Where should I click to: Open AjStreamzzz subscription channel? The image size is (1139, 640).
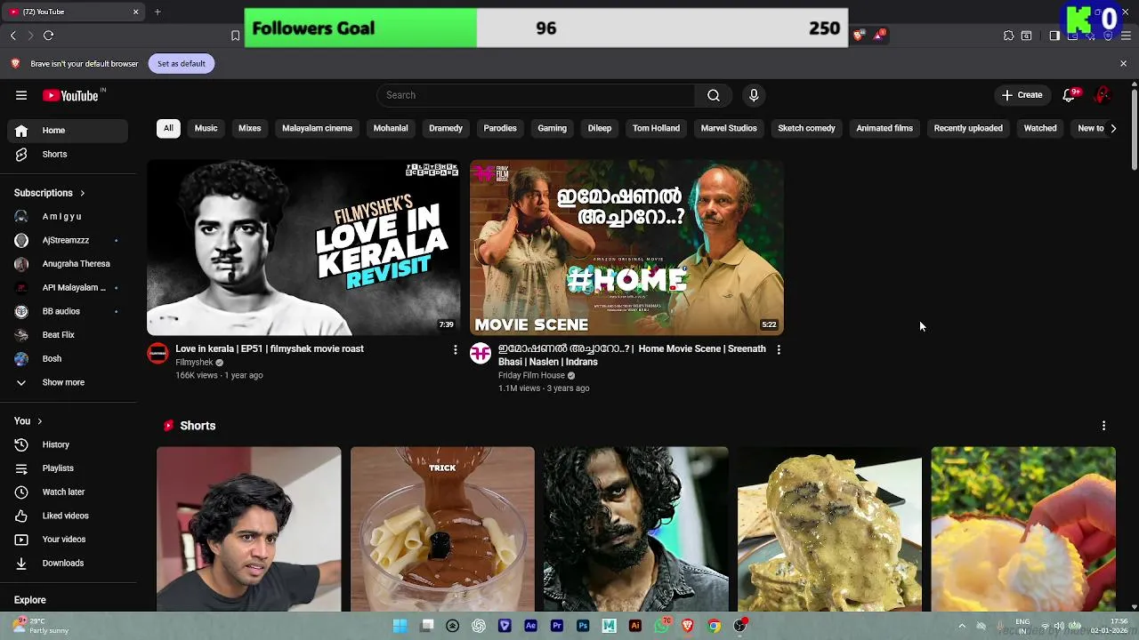point(69,240)
